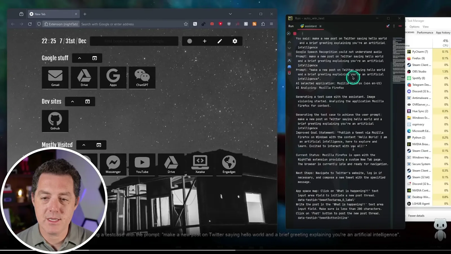Click Extension (nightTab) identity label

tap(61, 24)
